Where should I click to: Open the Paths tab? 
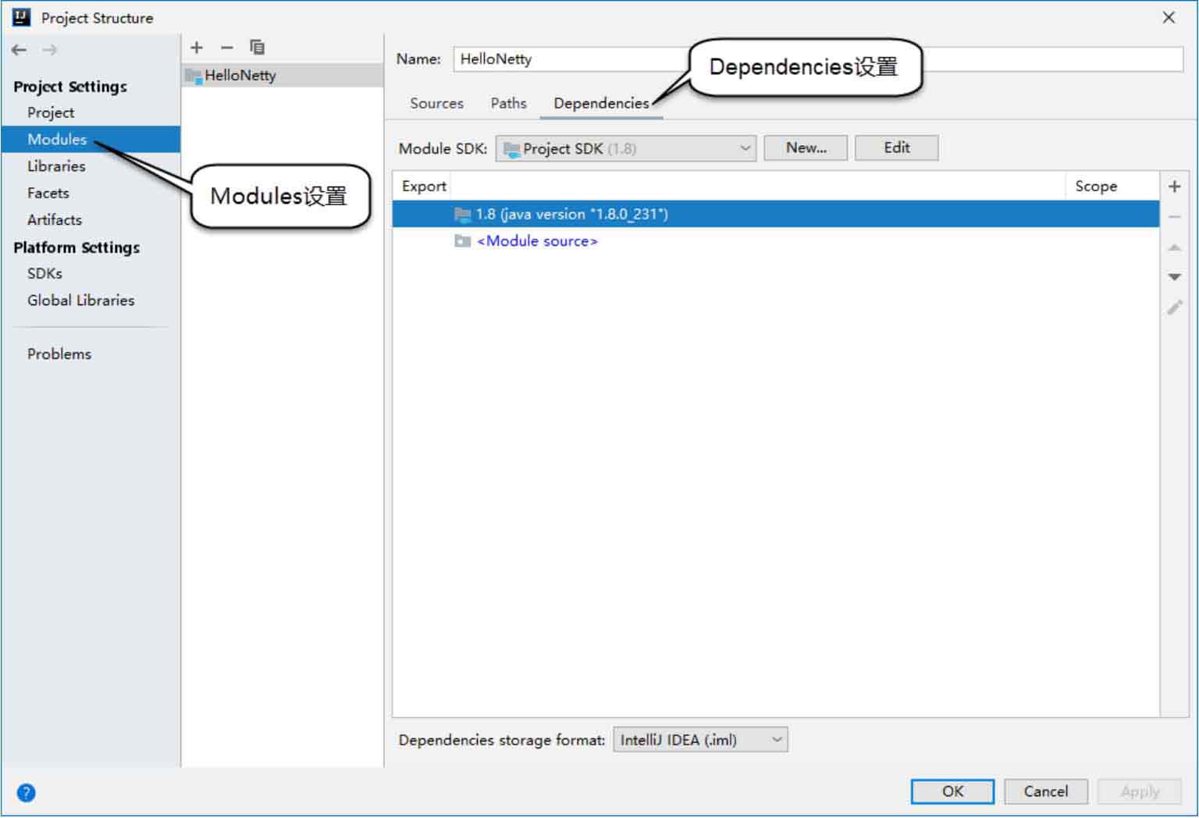point(508,103)
